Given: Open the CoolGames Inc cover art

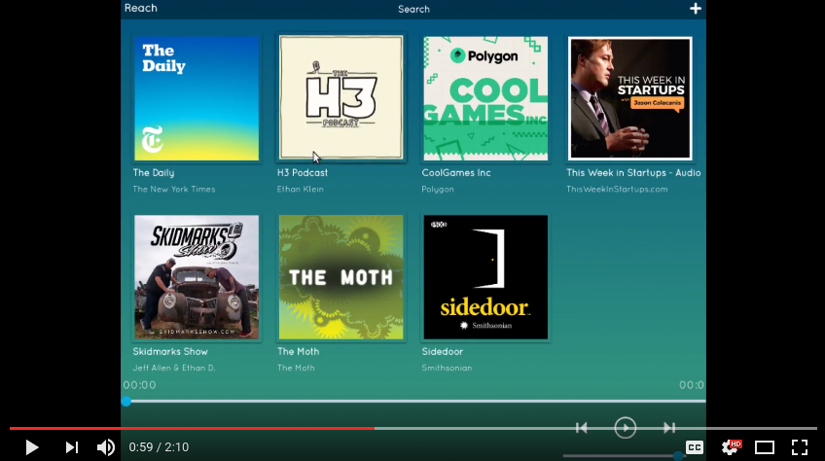Looking at the screenshot, I should (485, 98).
